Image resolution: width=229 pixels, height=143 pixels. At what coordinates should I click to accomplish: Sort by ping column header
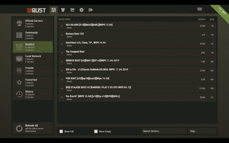(212, 19)
